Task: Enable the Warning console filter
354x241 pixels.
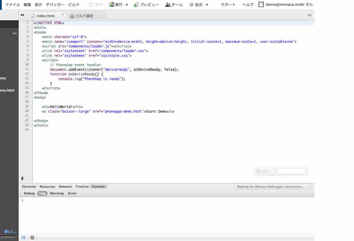Action: 57,194
